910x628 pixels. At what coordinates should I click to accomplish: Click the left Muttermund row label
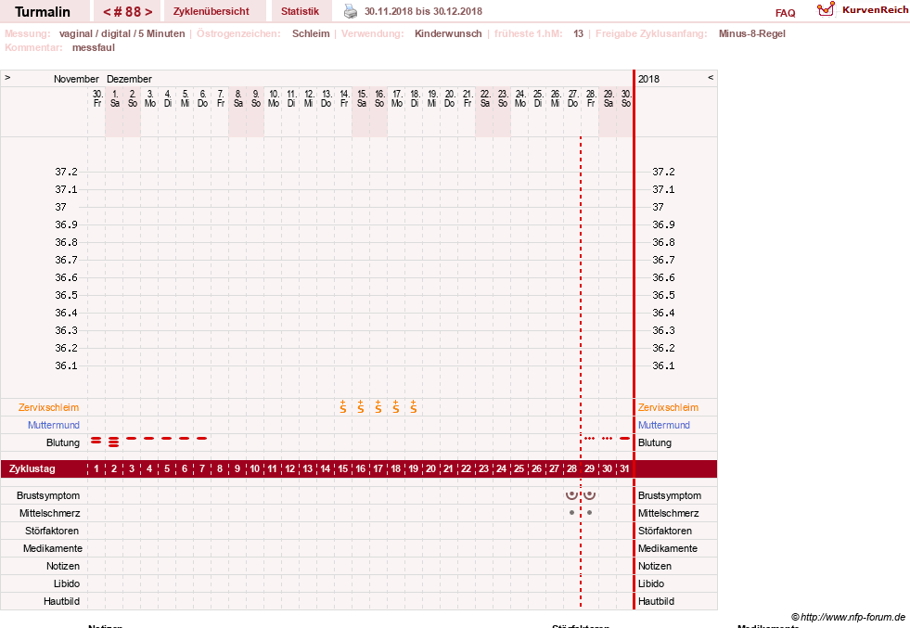click(x=54, y=425)
